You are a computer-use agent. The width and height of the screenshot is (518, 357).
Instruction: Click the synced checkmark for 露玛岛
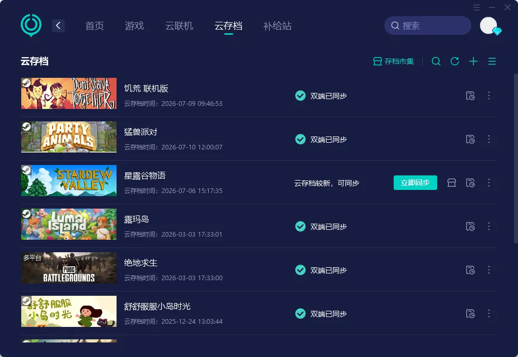coord(300,226)
